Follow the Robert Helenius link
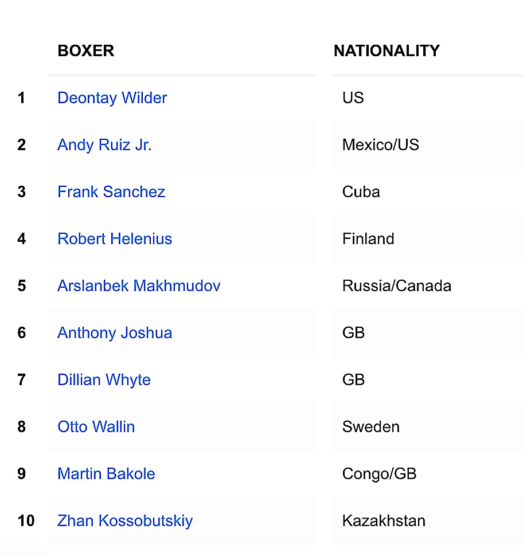 pos(115,239)
